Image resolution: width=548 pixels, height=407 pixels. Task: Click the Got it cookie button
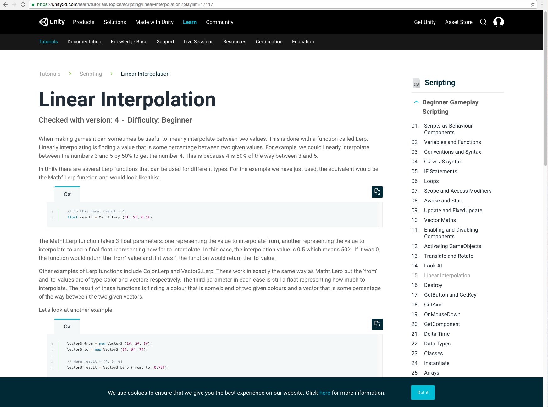423,393
